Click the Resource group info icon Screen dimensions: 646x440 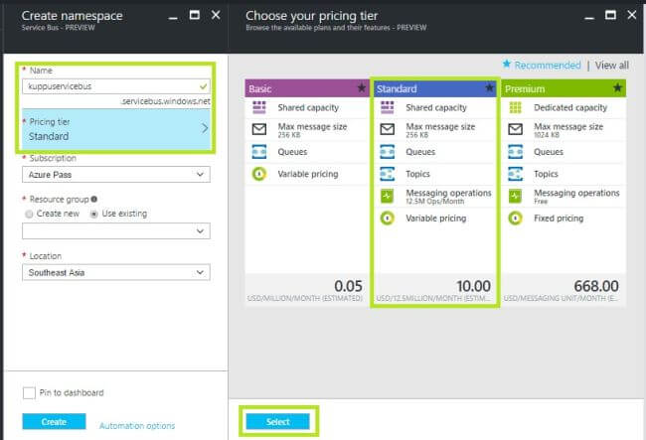pyautogui.click(x=94, y=200)
